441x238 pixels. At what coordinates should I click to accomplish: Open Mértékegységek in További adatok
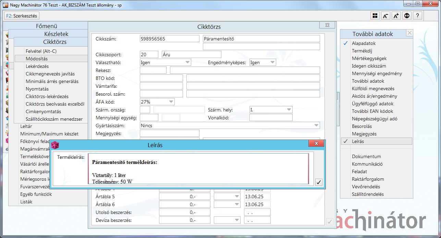(369, 59)
